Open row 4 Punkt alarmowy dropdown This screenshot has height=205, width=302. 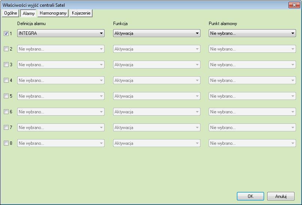[252, 80]
